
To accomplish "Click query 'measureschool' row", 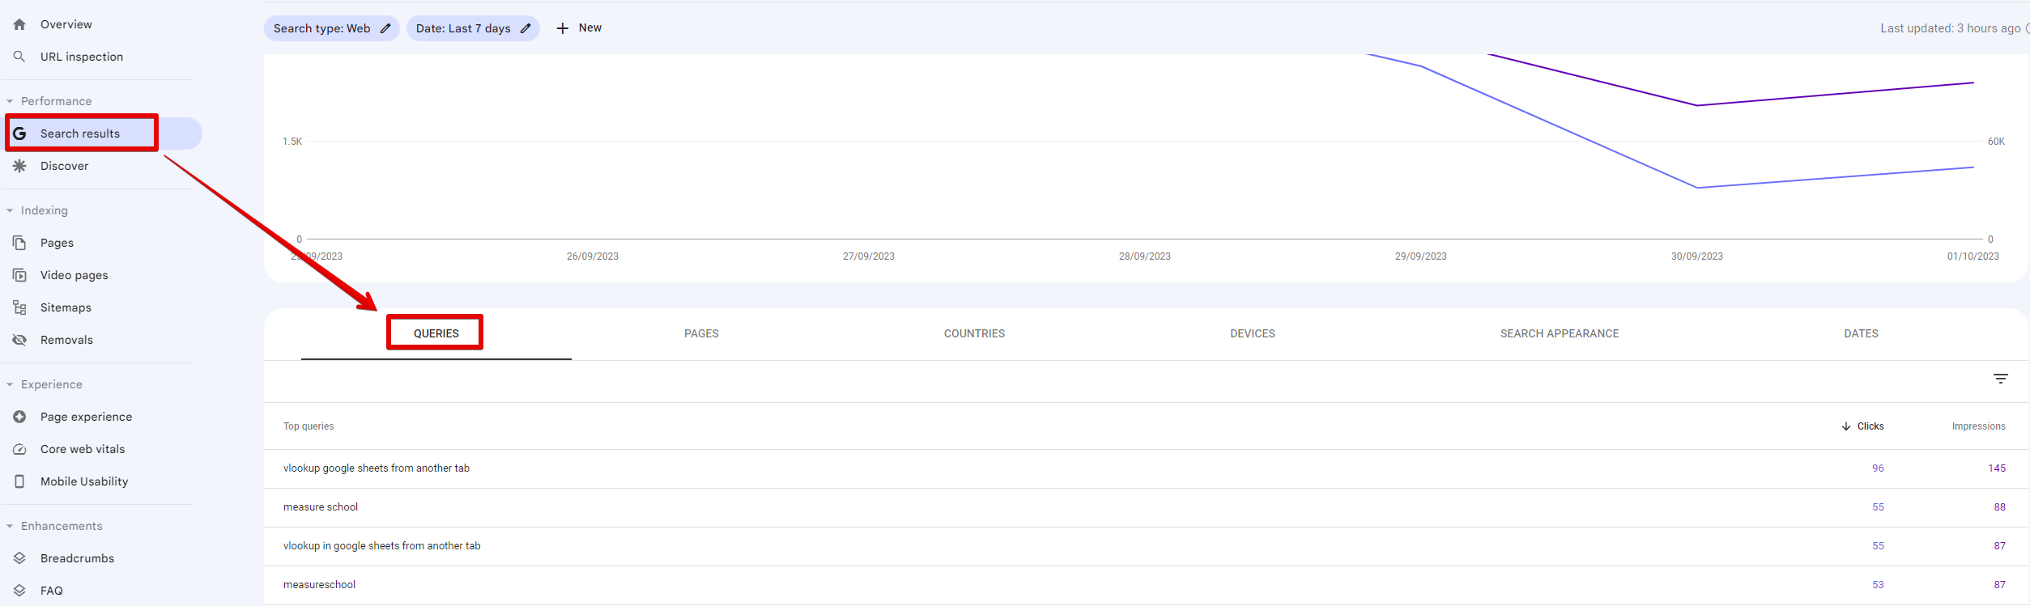I will (x=1146, y=585).
